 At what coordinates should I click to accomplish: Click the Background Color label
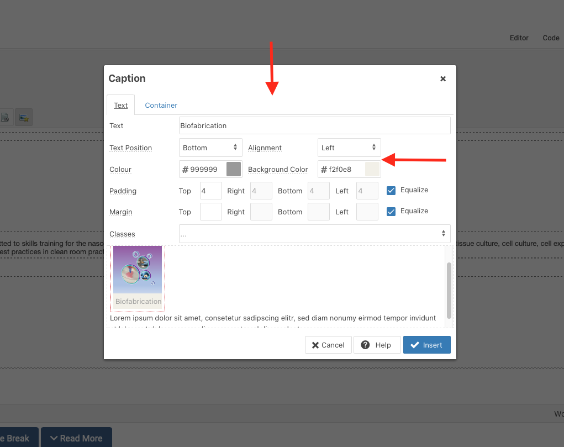pos(278,170)
